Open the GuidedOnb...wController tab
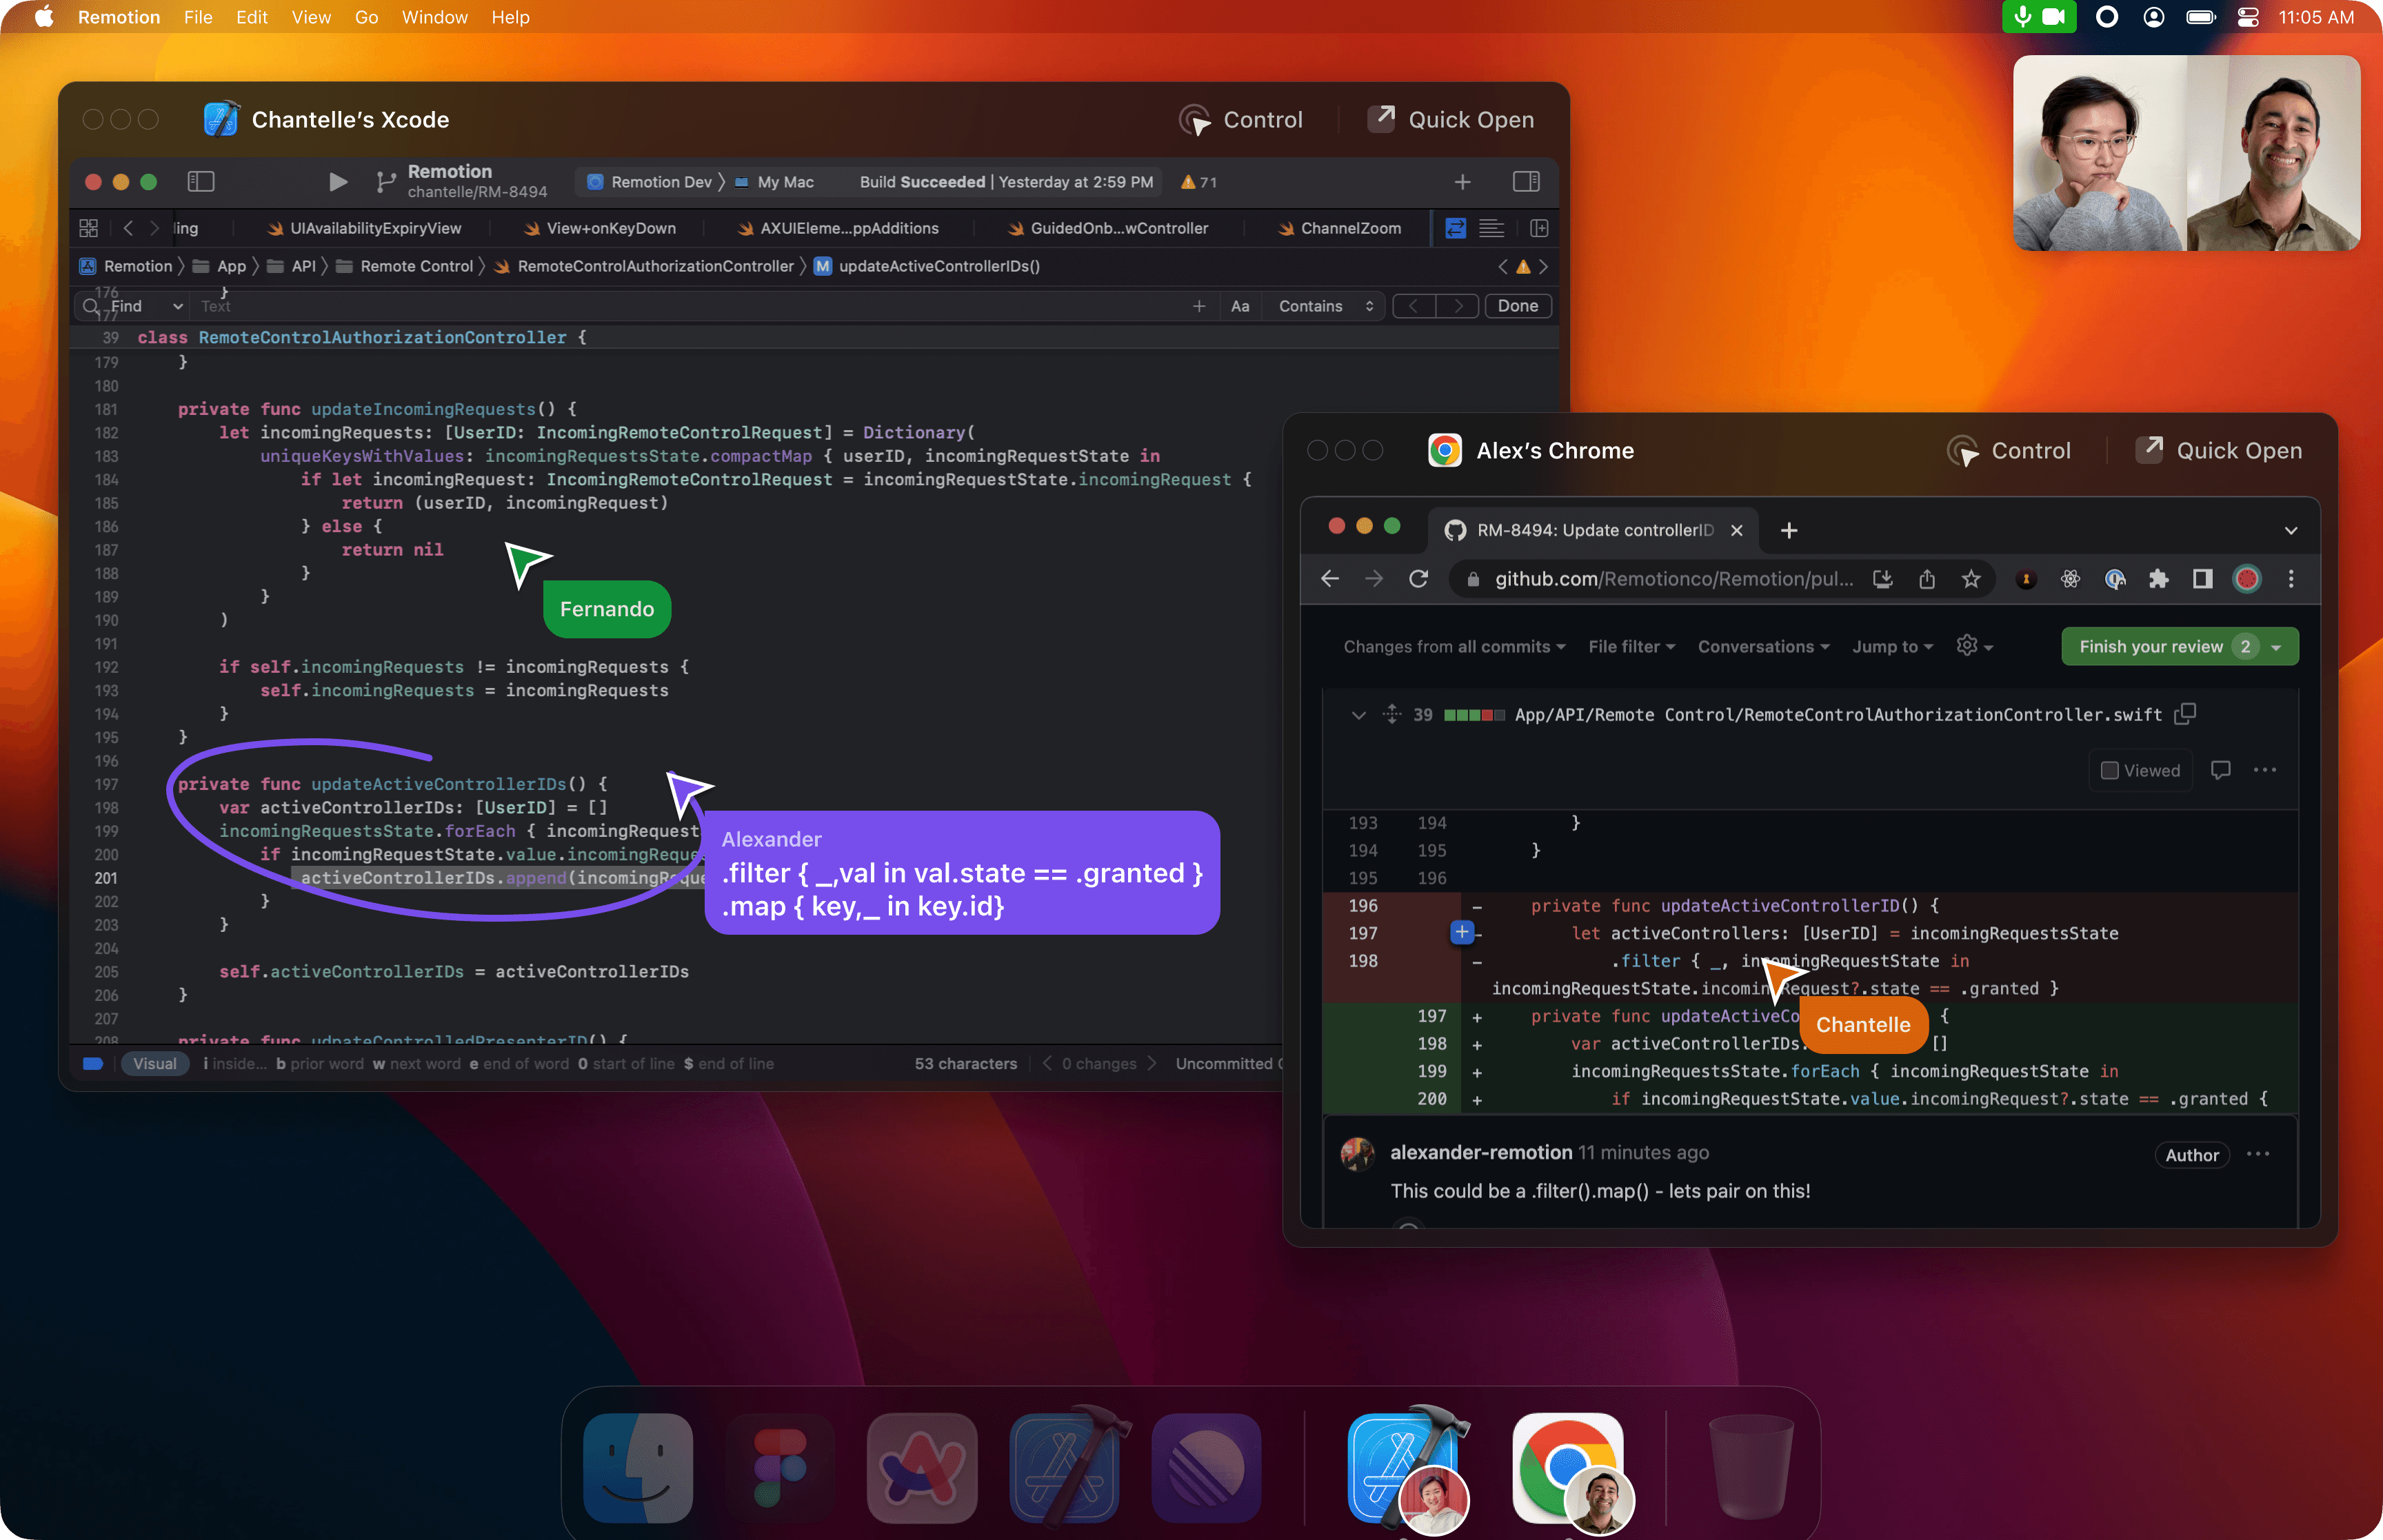 pyautogui.click(x=1108, y=228)
